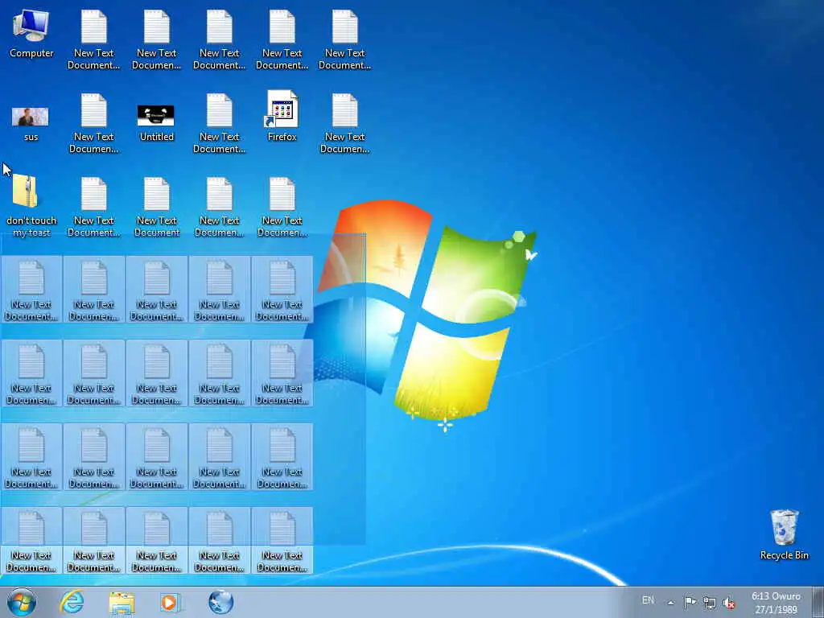Select the 'Untitled' image file icon
824x618 pixels.
pyautogui.click(x=157, y=123)
